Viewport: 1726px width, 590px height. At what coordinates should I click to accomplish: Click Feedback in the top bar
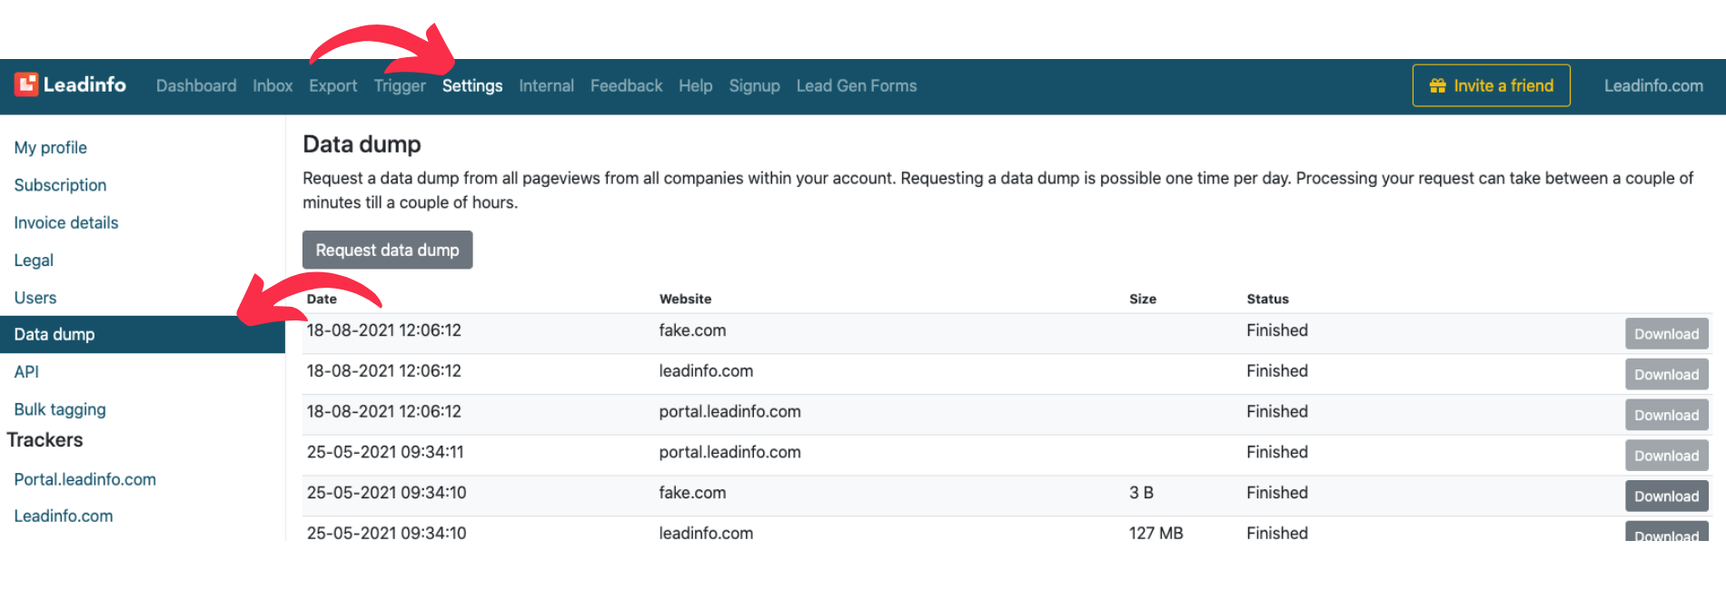point(626,85)
